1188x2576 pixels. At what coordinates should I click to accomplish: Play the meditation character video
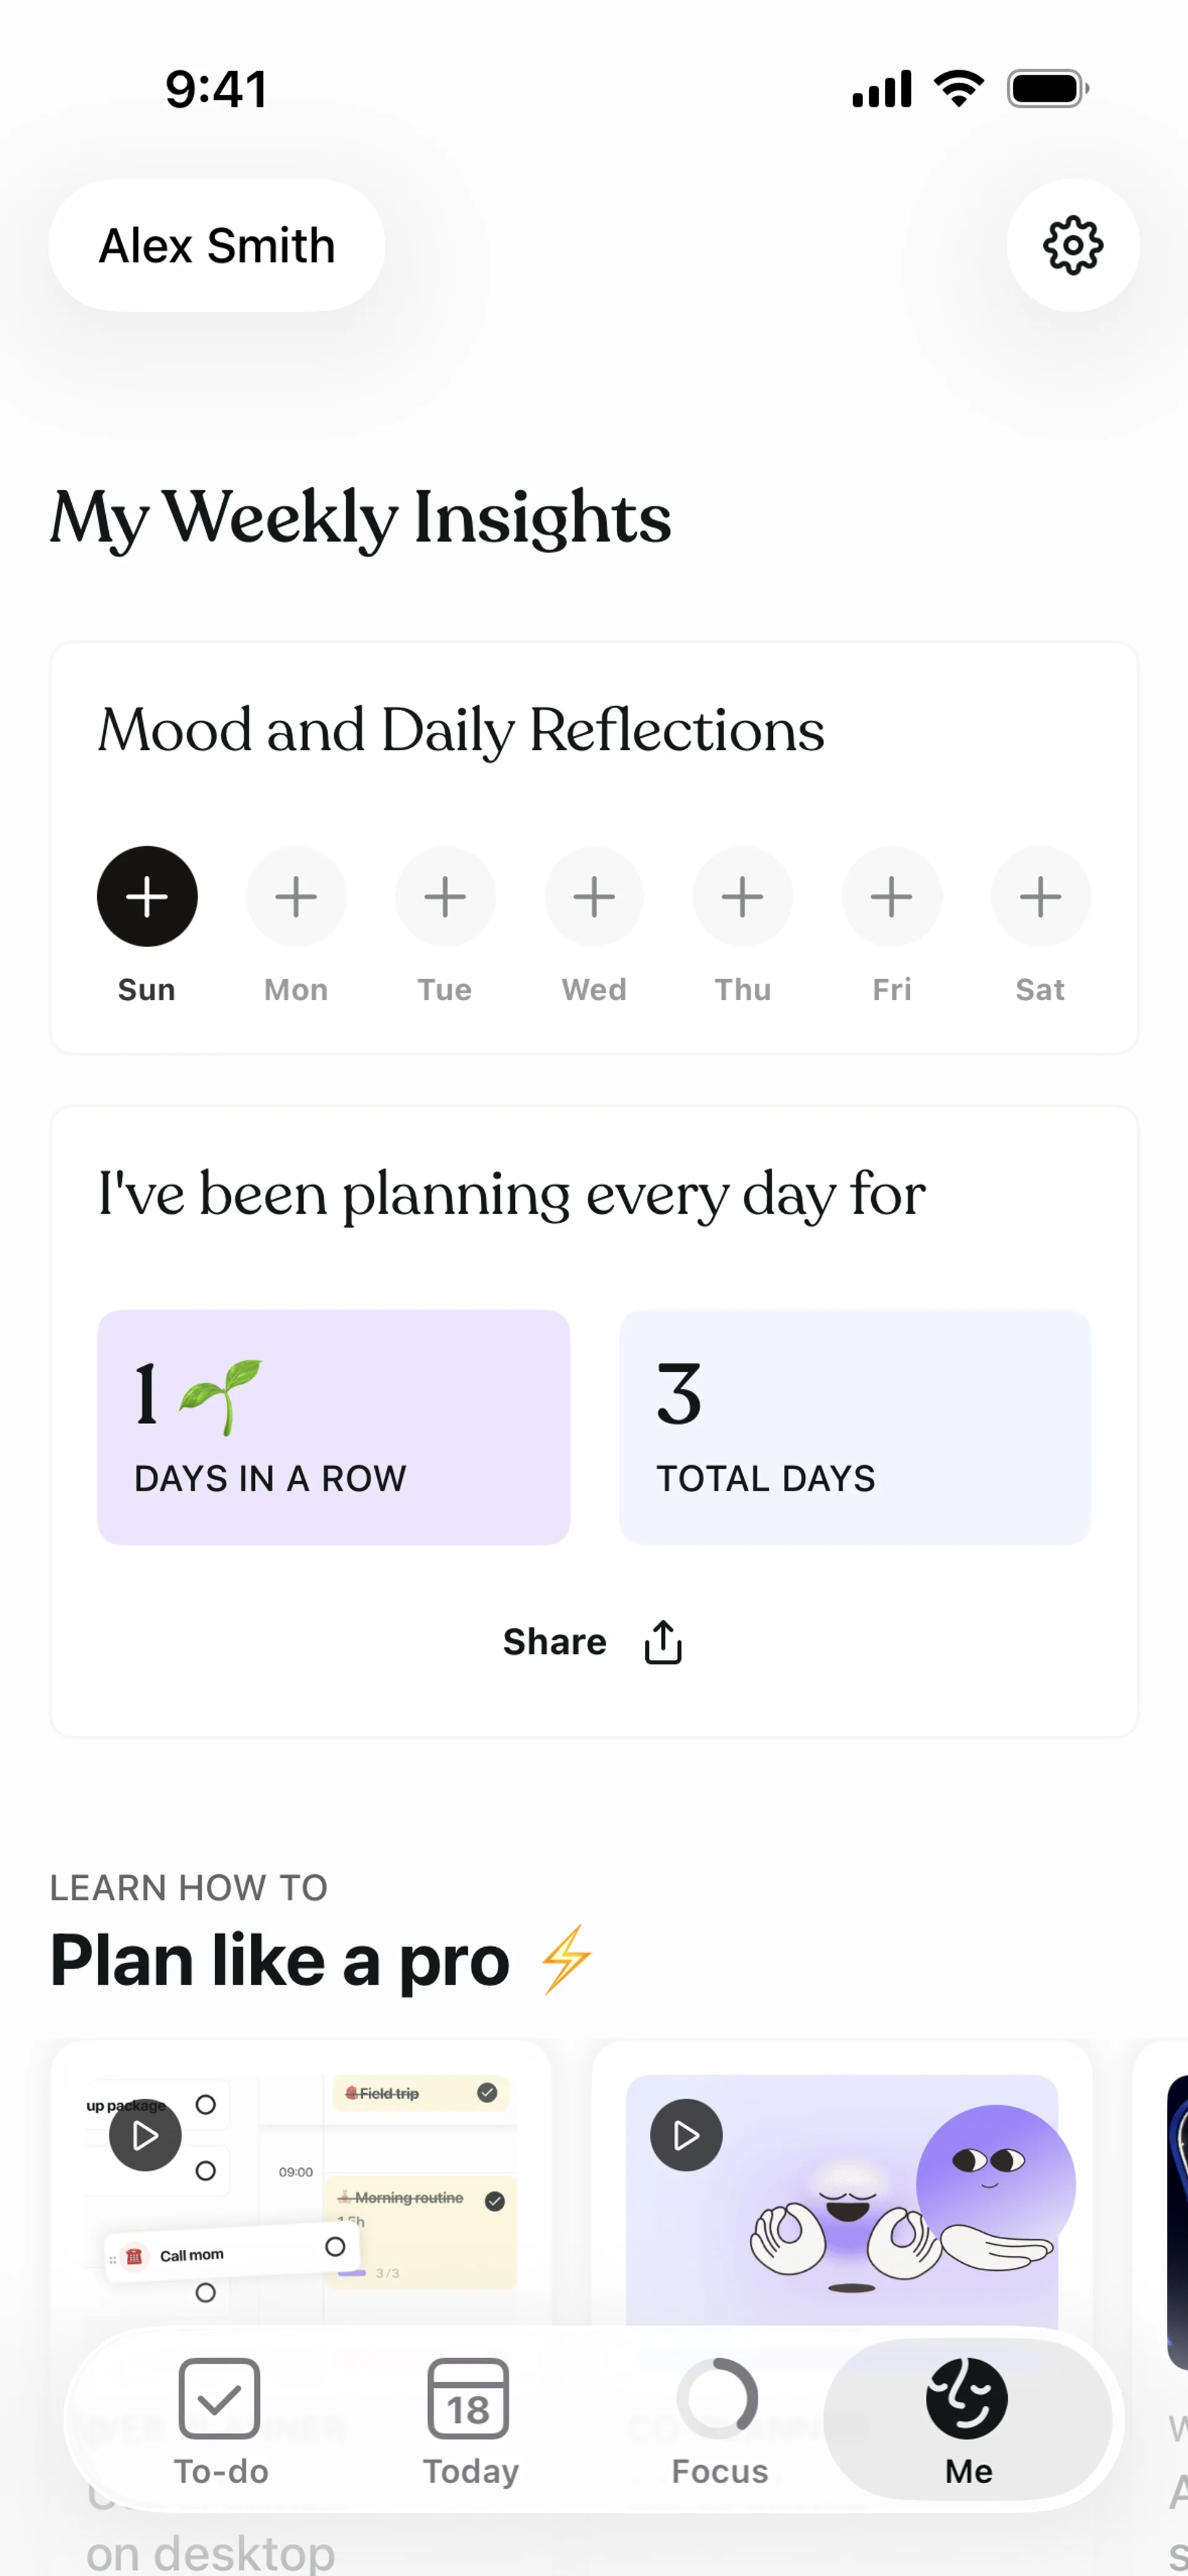pos(686,2135)
